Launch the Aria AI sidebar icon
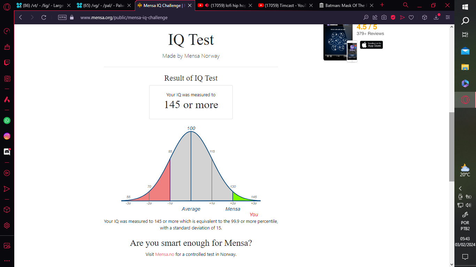The image size is (476, 267). (7, 99)
